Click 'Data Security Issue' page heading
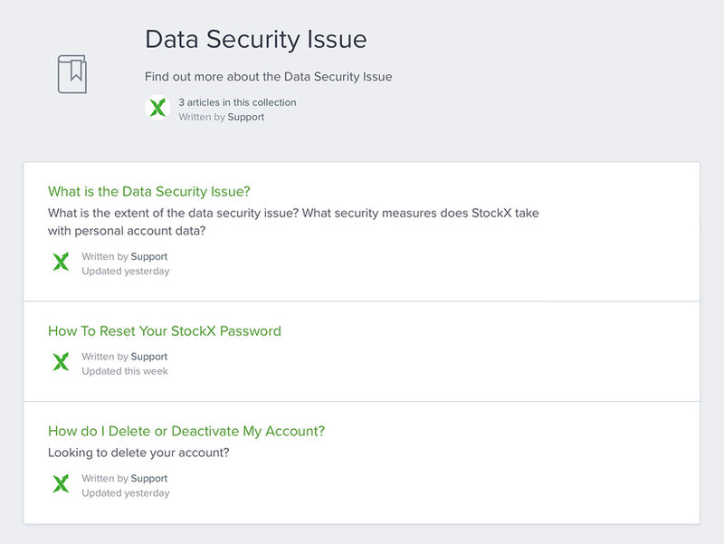 point(256,39)
